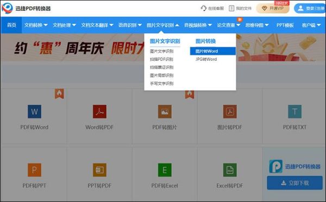326x202 pixels.
Task: Click the green E icon for PDF转Excel
Action: 165,170
